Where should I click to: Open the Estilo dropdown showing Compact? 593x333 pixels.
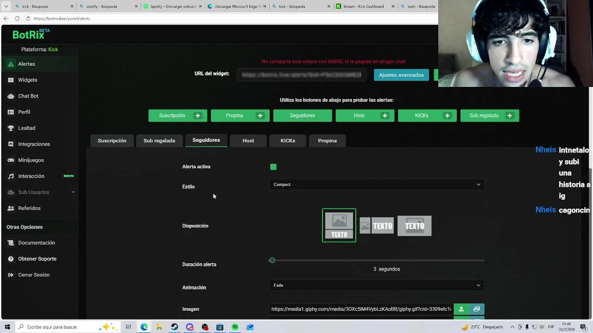coord(377,185)
